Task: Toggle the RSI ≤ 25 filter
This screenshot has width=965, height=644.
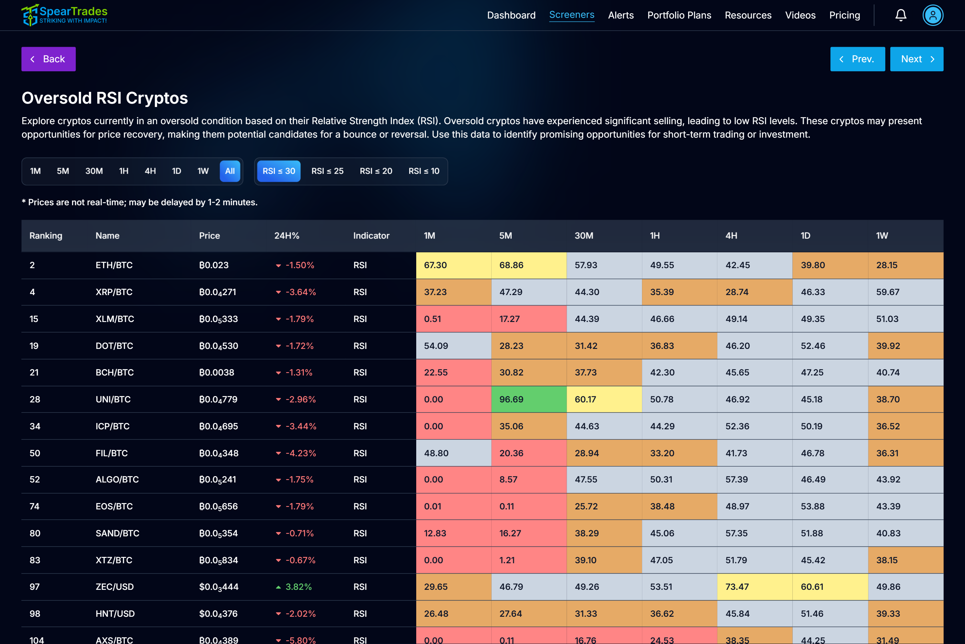Action: pos(327,171)
